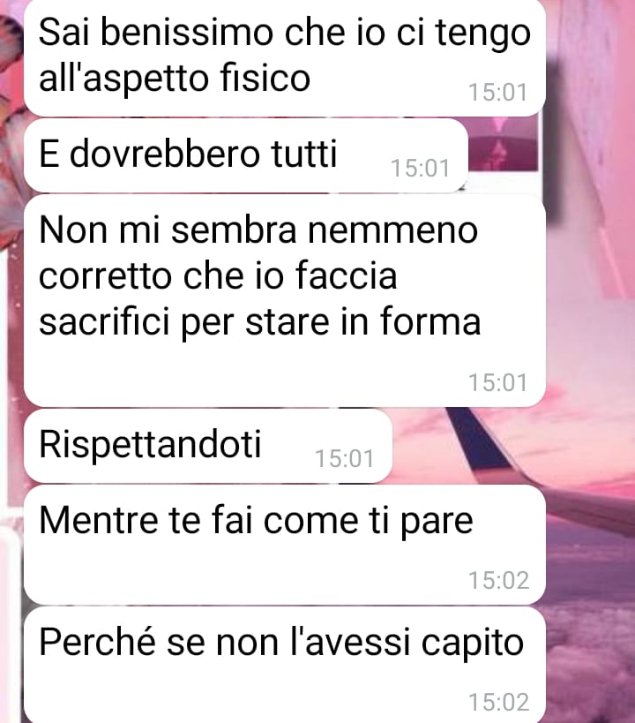Image resolution: width=635 pixels, height=723 pixels.
Task: Click the word "sacrifici" in the third message
Action: point(104,321)
